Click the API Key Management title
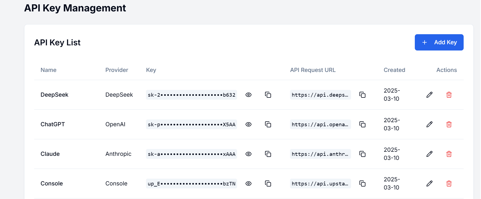Image resolution: width=481 pixels, height=199 pixels. point(75,8)
